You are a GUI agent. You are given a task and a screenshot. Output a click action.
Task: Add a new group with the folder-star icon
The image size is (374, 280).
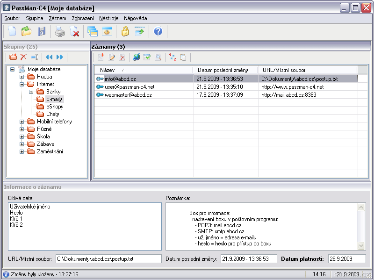pyautogui.click(x=13, y=57)
